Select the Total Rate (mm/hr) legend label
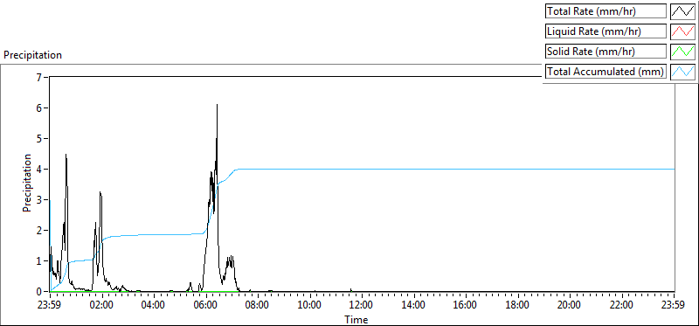The image size is (699, 326). click(x=606, y=11)
